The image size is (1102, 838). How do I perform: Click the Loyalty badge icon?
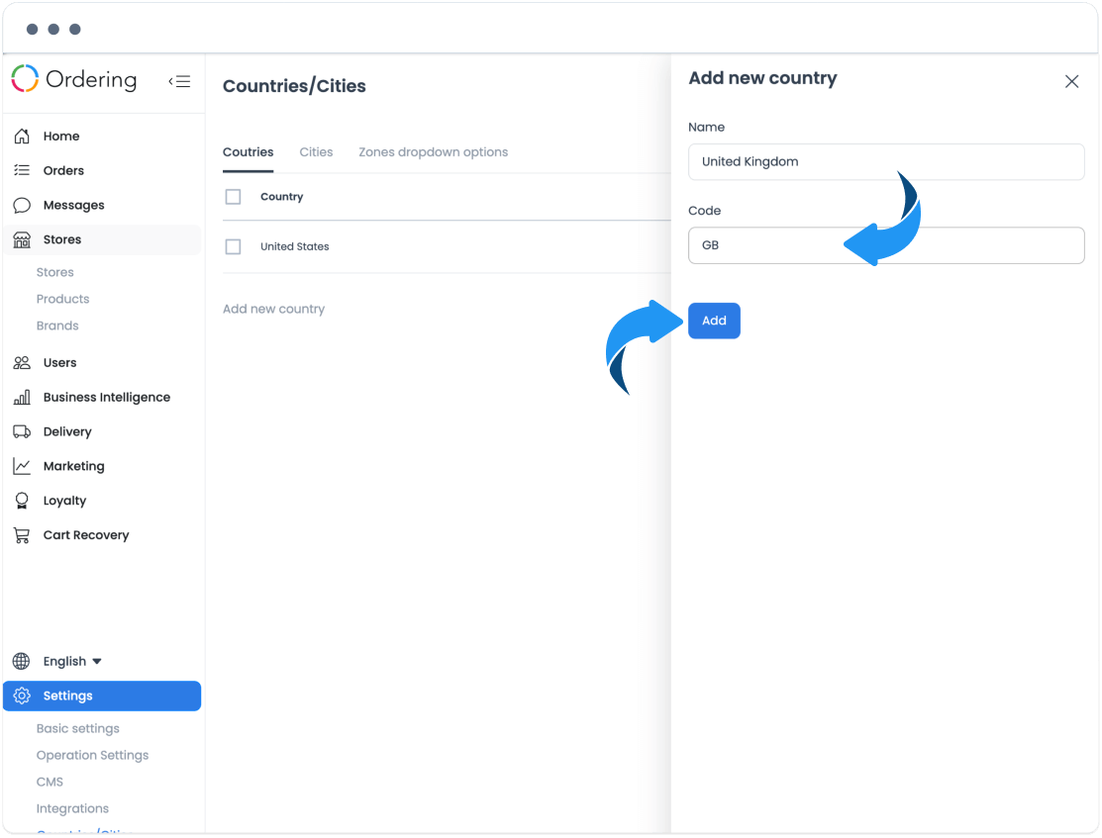pos(22,501)
